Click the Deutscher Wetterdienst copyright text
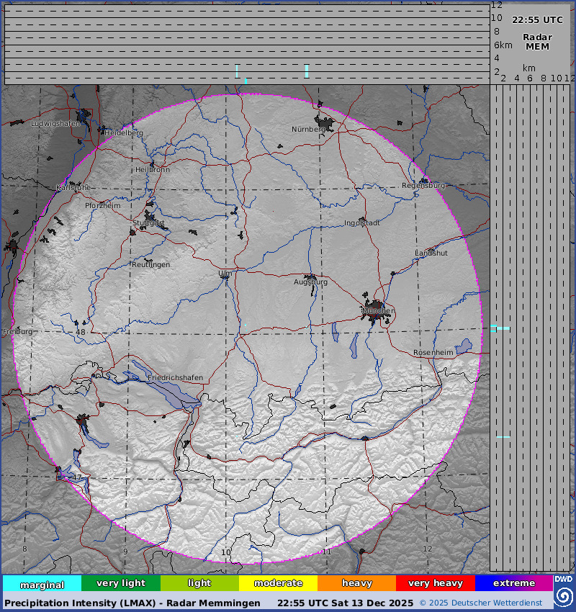Viewport: 576px width, 612px height. pyautogui.click(x=485, y=603)
